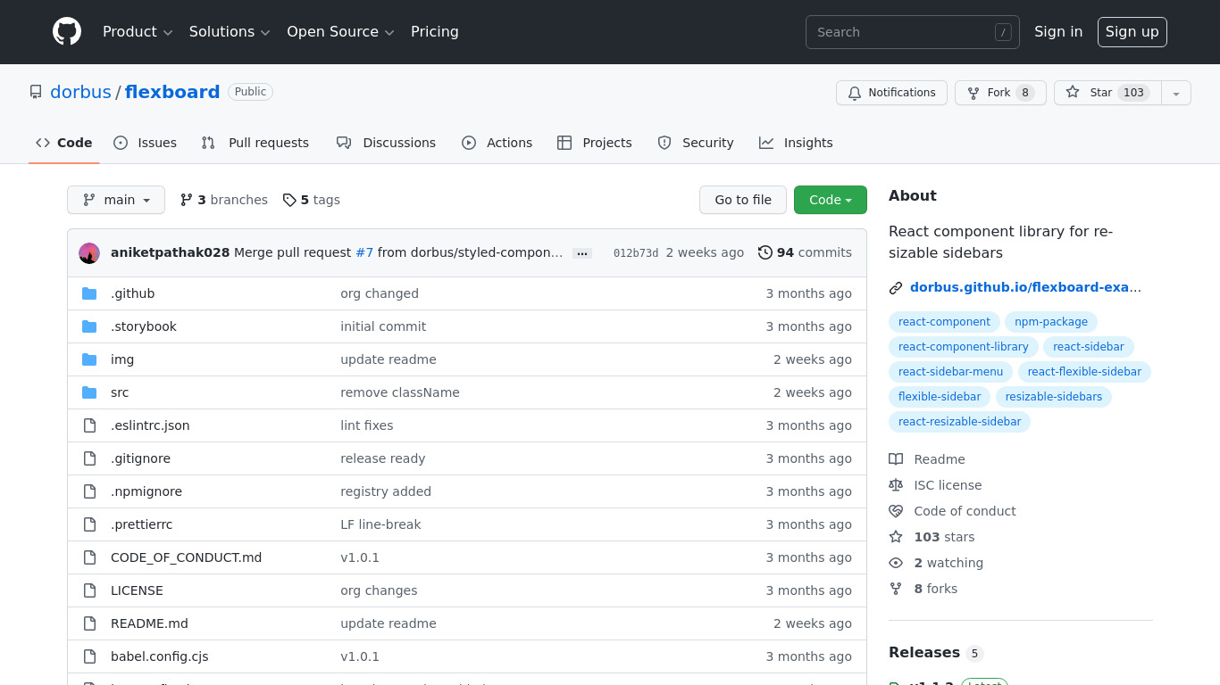This screenshot has width=1220, height=685.
Task: Select the react-sidebar-menu topic tag
Action: click(x=951, y=372)
